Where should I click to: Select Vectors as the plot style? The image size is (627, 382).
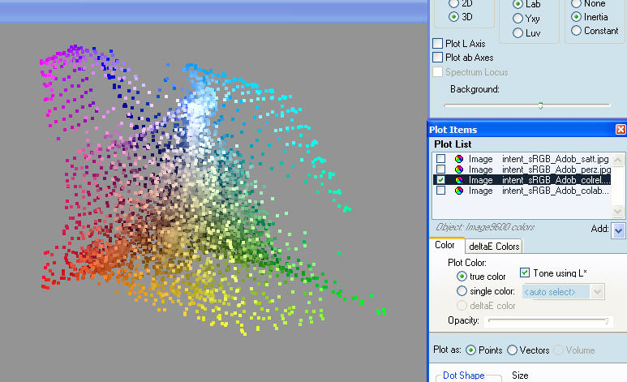[512, 350]
